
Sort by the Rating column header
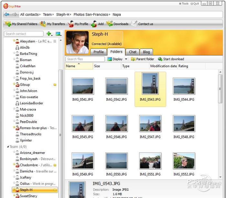[191, 66]
